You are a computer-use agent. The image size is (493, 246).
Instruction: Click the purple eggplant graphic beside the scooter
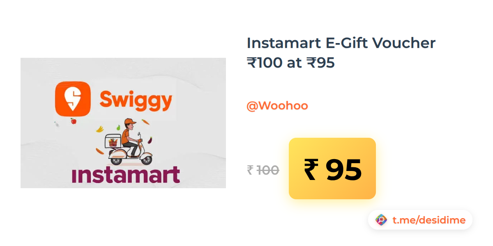pos(150,140)
